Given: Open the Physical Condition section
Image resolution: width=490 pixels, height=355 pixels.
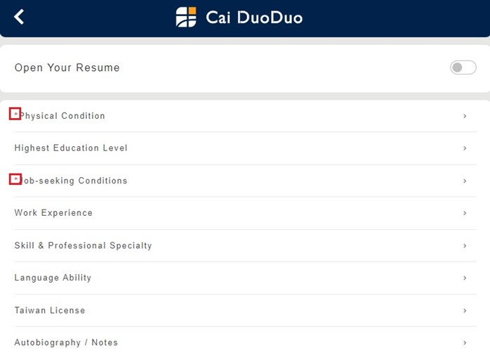Looking at the screenshot, I should (x=63, y=116).
